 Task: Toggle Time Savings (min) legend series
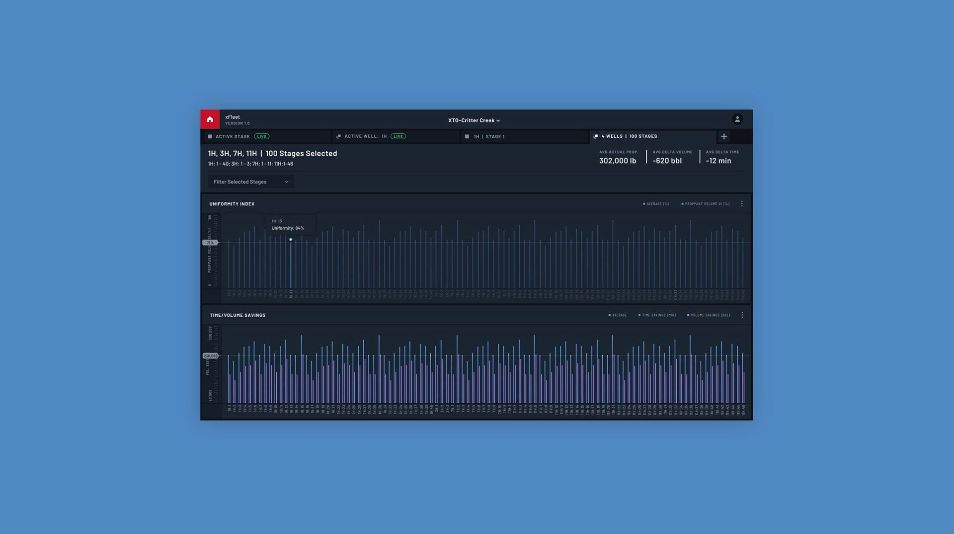tap(657, 315)
